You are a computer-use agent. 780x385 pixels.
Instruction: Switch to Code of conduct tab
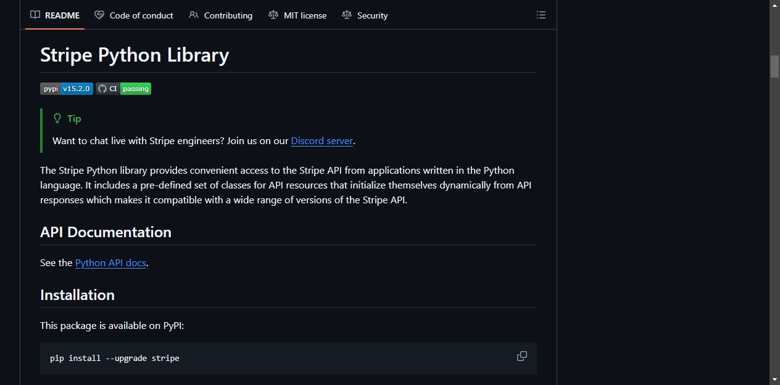pos(134,15)
